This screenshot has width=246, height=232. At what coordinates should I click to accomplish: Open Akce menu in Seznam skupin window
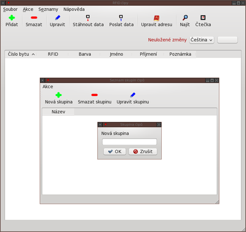point(48,87)
